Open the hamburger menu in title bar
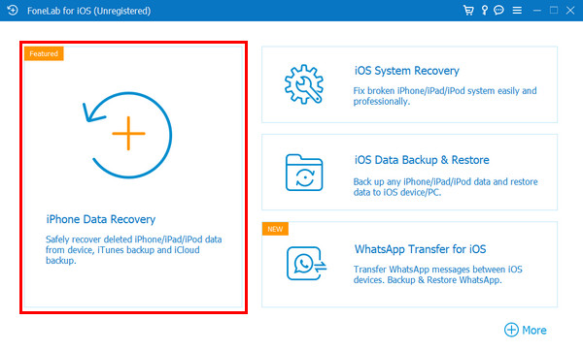 pyautogui.click(x=517, y=11)
